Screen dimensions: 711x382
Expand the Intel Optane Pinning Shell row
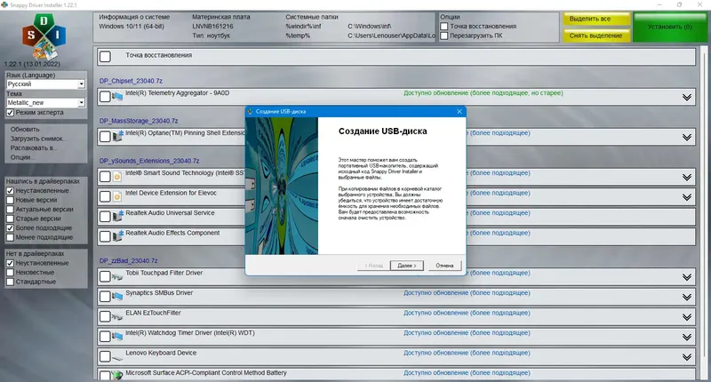[686, 138]
